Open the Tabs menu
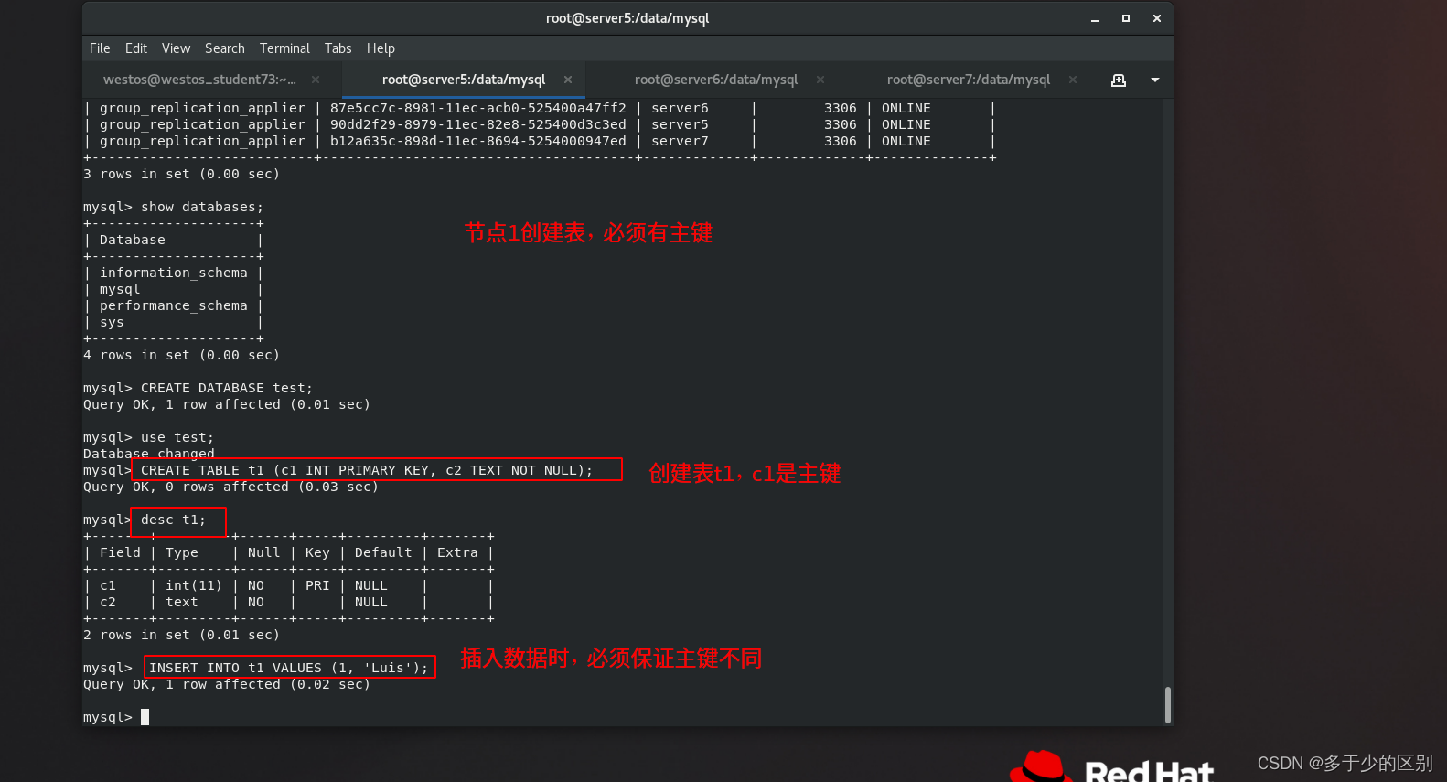Viewport: 1447px width, 782px height. 338,48
